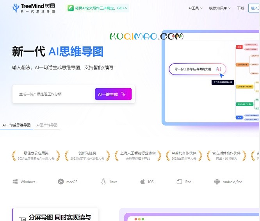
Task: Click the AI一键生成 button
Action: [113, 94]
